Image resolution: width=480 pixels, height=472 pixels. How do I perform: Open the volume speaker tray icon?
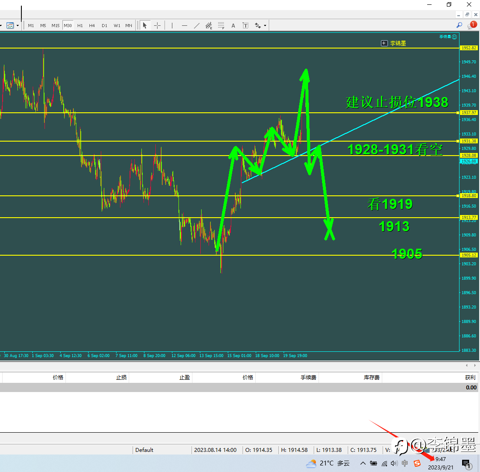(394, 463)
